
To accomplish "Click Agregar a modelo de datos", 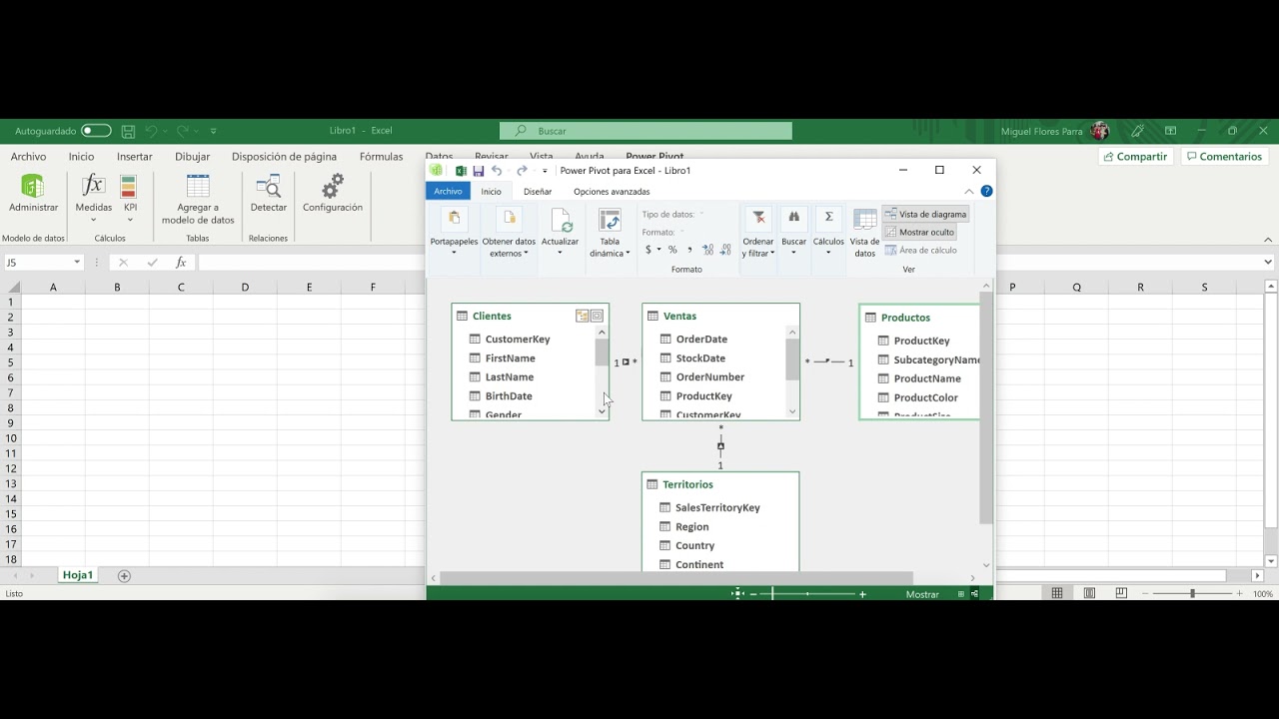I will click(198, 199).
